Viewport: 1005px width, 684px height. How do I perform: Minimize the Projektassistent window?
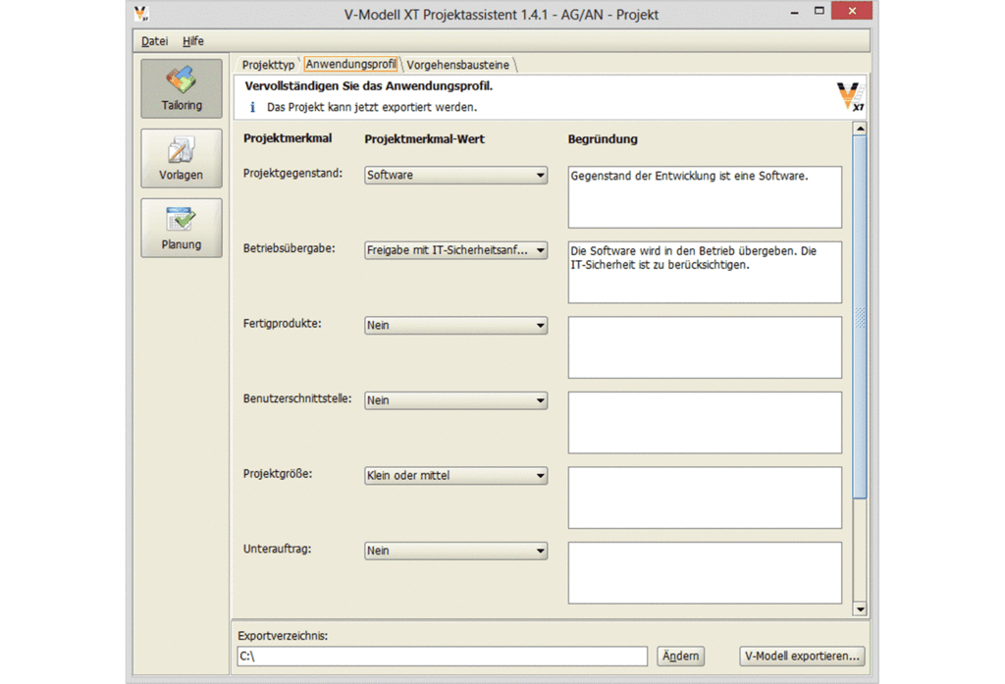[x=794, y=12]
